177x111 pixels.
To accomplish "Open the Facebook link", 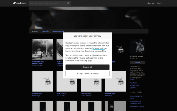I will [133, 83].
